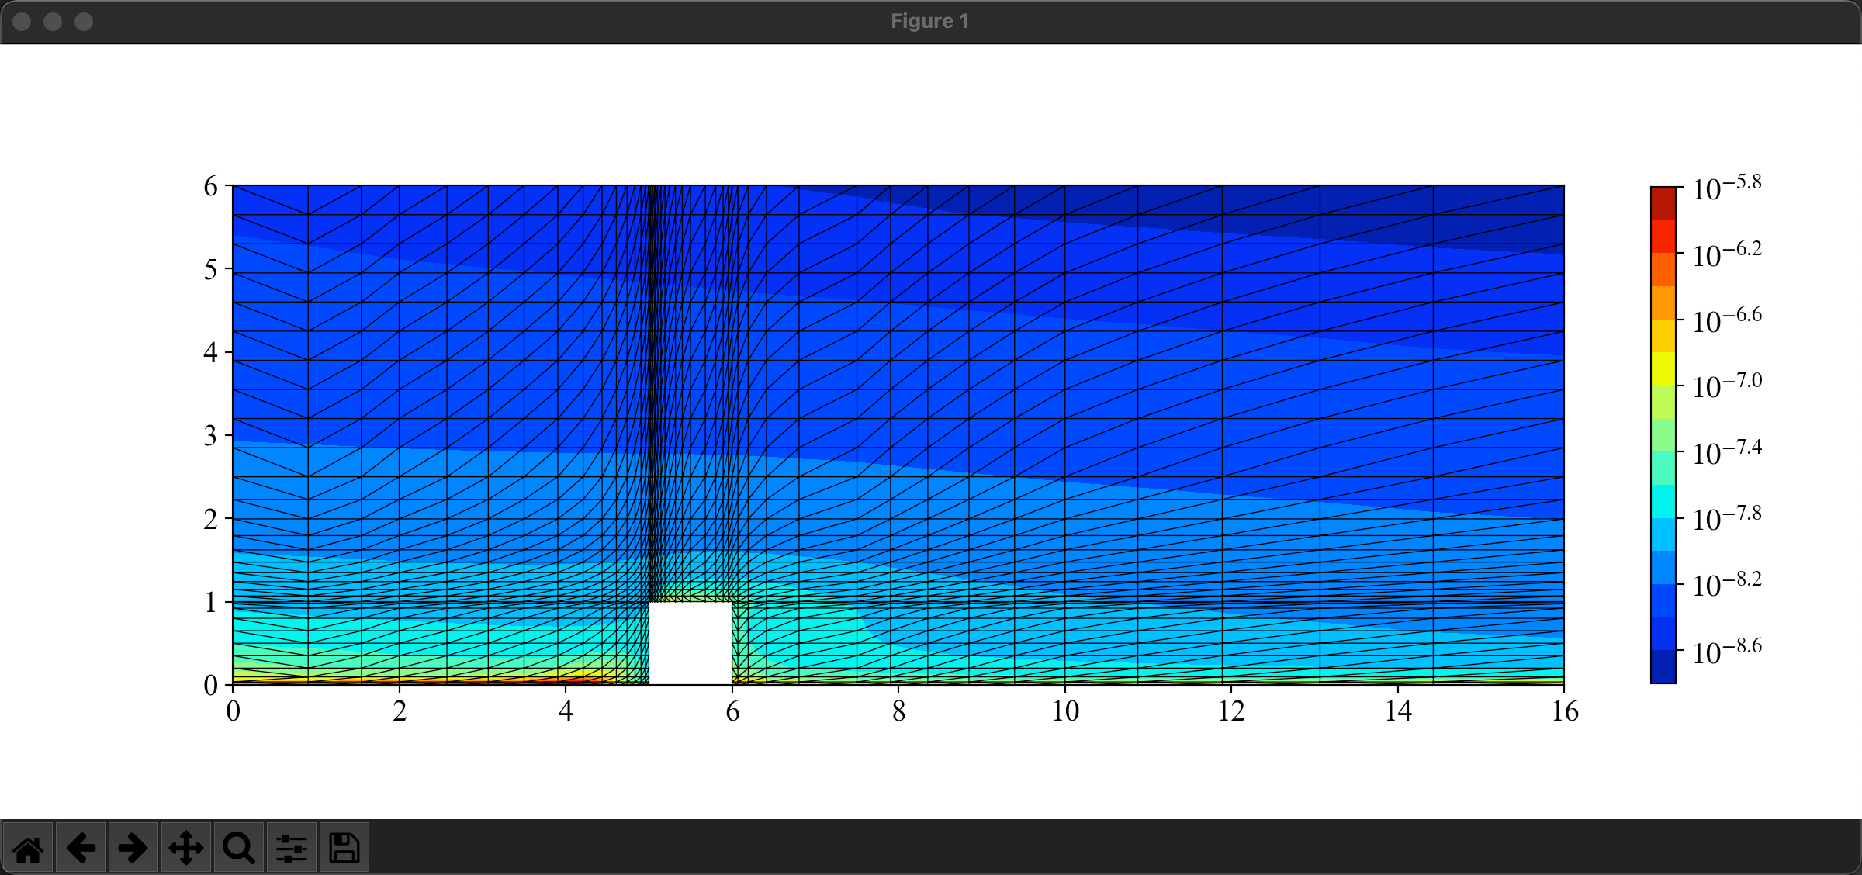Click the Home reset view icon
The height and width of the screenshot is (875, 1862).
[x=28, y=848]
